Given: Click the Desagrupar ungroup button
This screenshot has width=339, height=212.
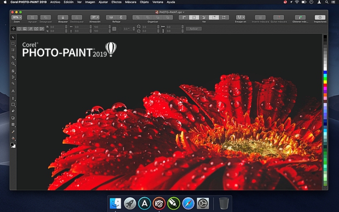Looking at the screenshot, I should pyautogui.click(x=45, y=17).
